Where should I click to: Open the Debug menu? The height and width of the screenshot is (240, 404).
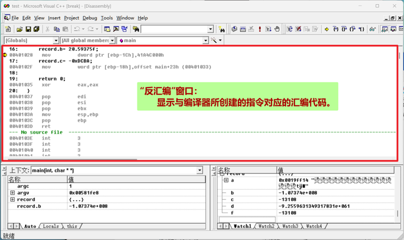click(90, 18)
